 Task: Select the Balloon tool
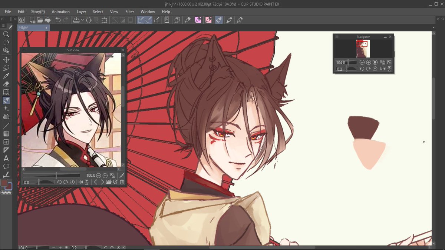(x=6, y=166)
